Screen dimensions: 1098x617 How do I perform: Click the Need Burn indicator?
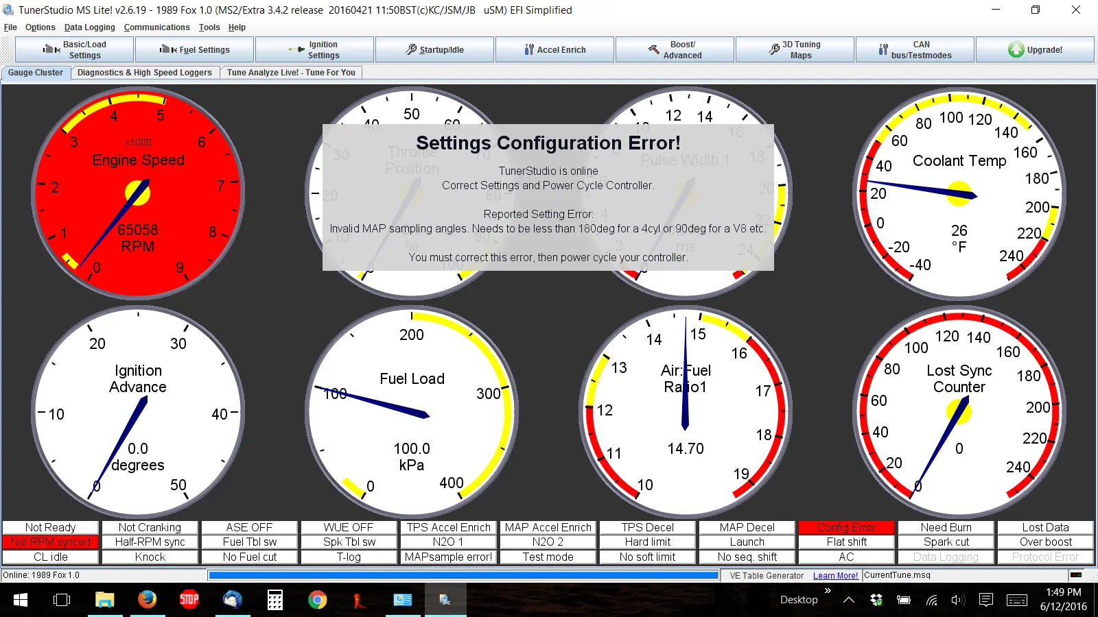point(946,527)
